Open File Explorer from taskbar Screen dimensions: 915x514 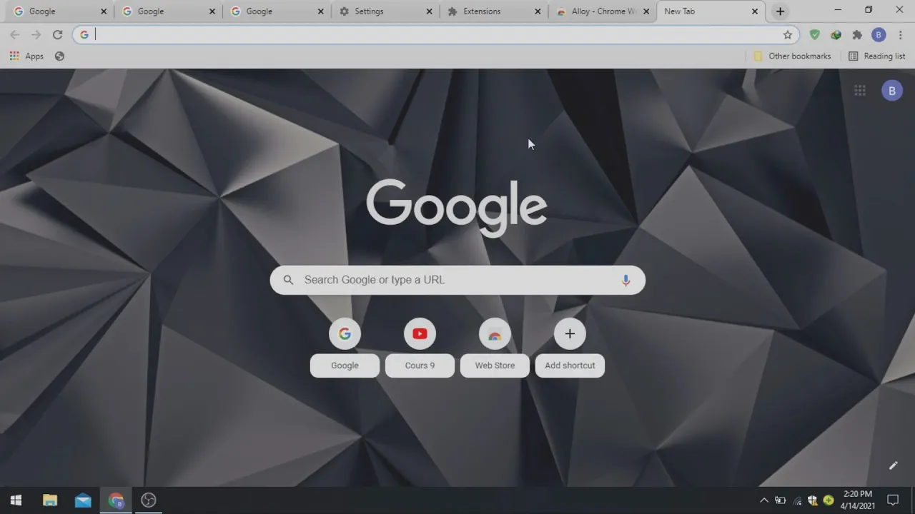pyautogui.click(x=49, y=500)
